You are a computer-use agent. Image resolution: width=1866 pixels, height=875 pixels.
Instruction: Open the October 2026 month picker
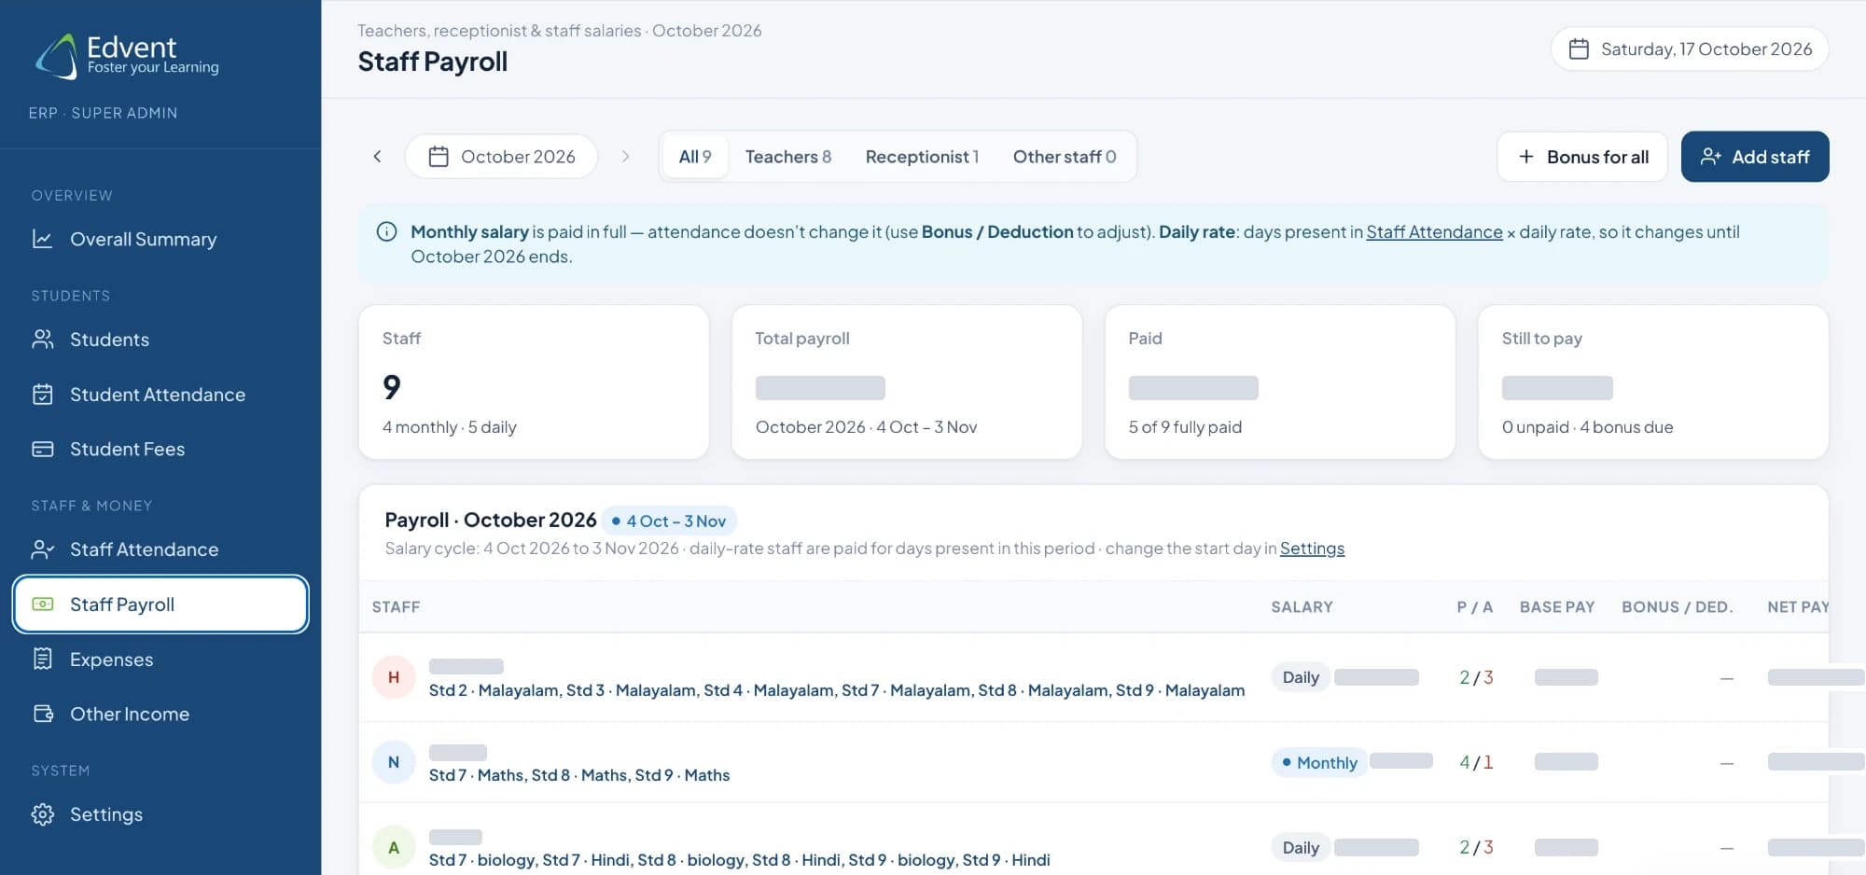[502, 157]
